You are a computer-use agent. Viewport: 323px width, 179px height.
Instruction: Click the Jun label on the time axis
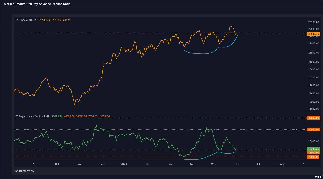(x=237, y=164)
